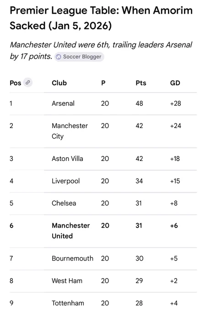
Task: Click the link icon beside Pos header
Action: pyautogui.click(x=28, y=82)
